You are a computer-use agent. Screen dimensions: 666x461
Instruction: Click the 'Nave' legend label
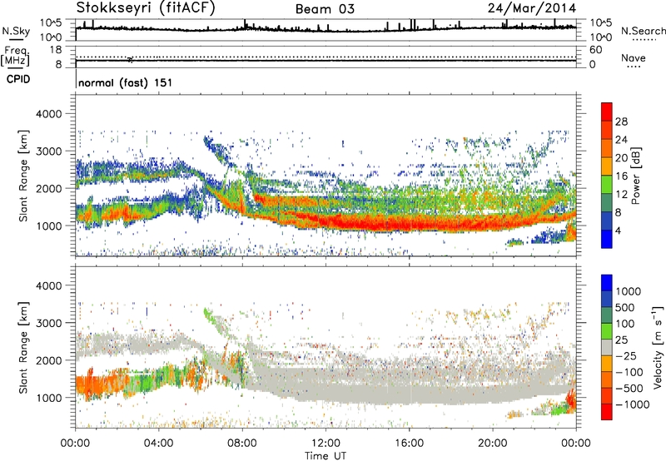click(x=634, y=57)
